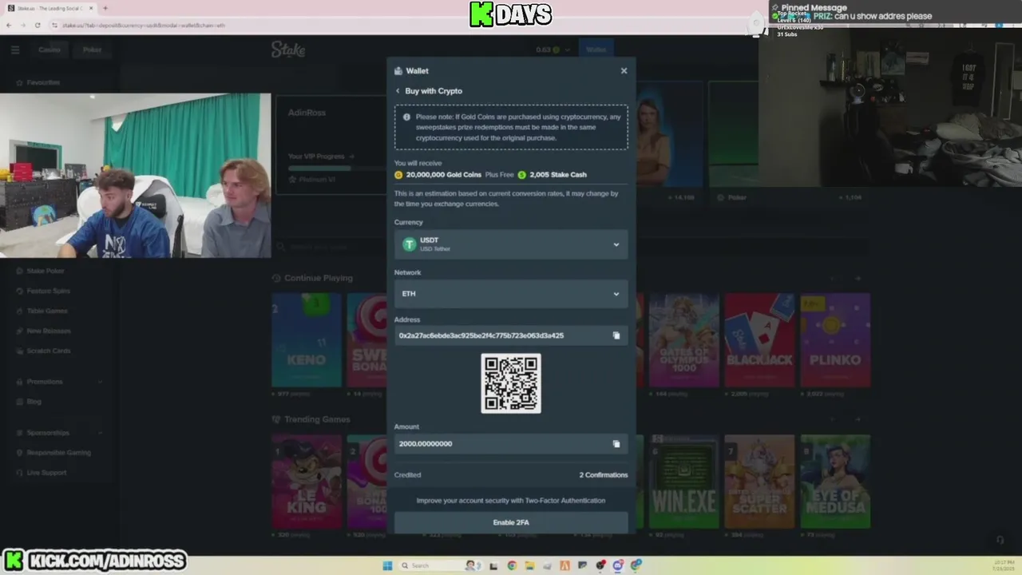Open New Releases in the sidebar
Screen dimensions: 1022x575
tap(48, 331)
